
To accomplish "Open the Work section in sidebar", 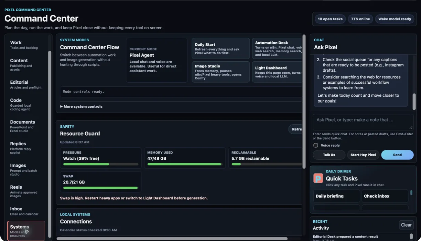I will 26,45.
